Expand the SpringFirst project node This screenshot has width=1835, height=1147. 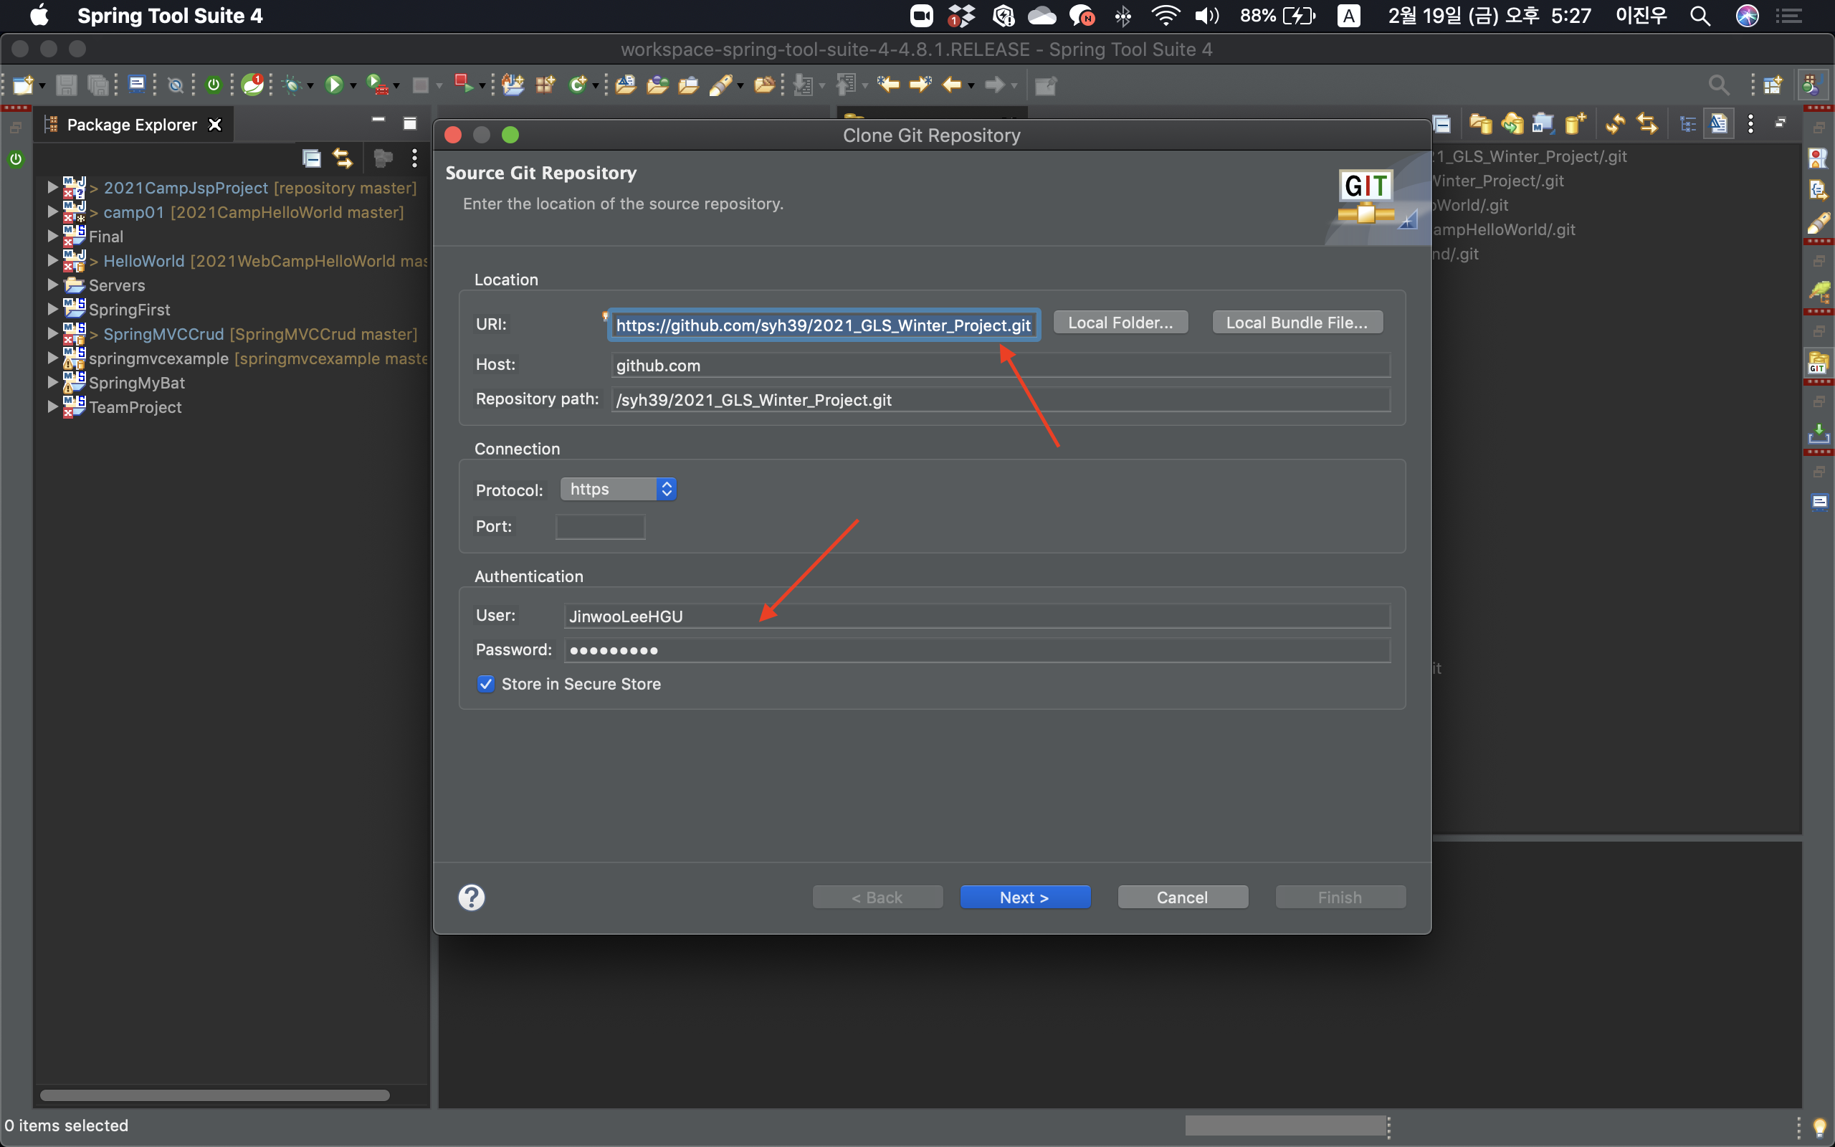point(52,310)
